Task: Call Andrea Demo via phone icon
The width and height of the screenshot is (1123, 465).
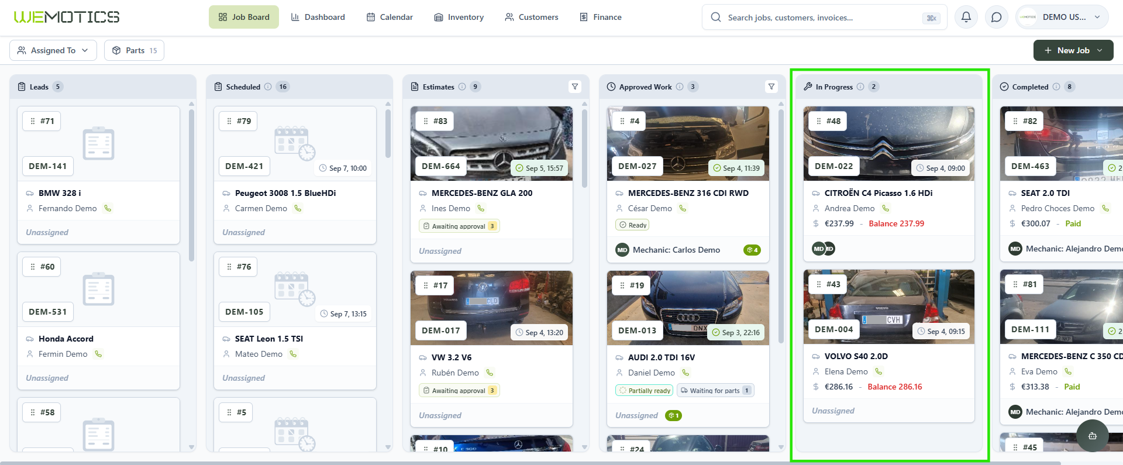Action: 886,208
